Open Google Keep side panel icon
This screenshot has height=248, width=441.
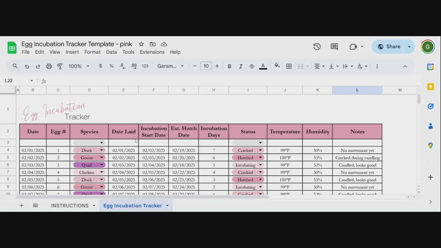tap(430, 86)
